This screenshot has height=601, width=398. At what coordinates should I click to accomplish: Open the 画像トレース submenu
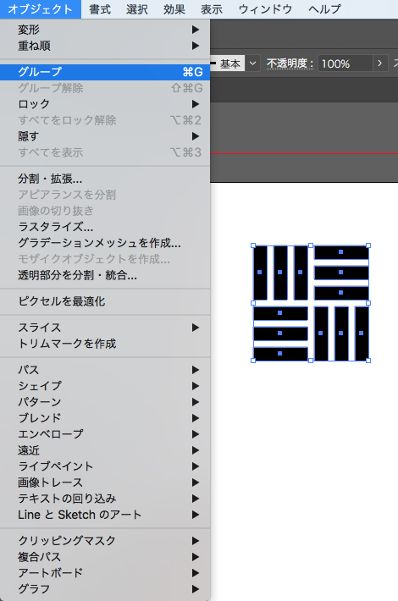(x=105, y=482)
